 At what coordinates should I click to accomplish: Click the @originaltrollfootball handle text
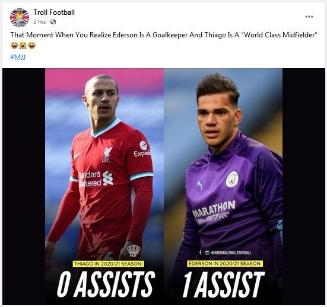231,252
